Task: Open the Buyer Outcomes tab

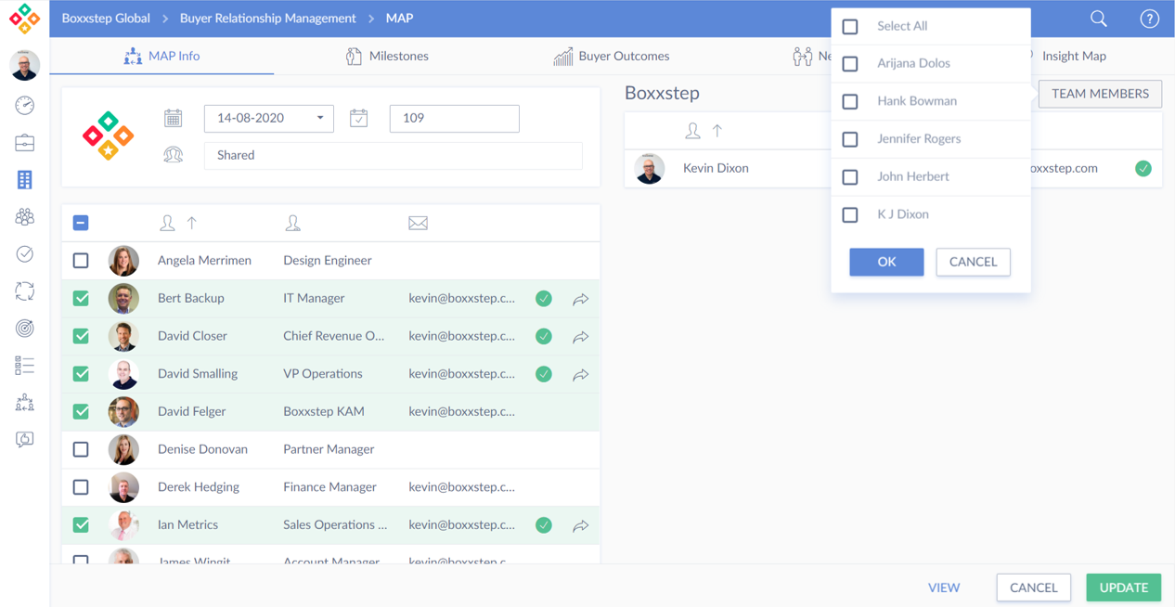Action: coord(612,57)
